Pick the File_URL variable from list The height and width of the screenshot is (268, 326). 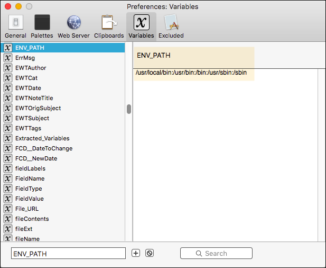pyautogui.click(x=27, y=209)
